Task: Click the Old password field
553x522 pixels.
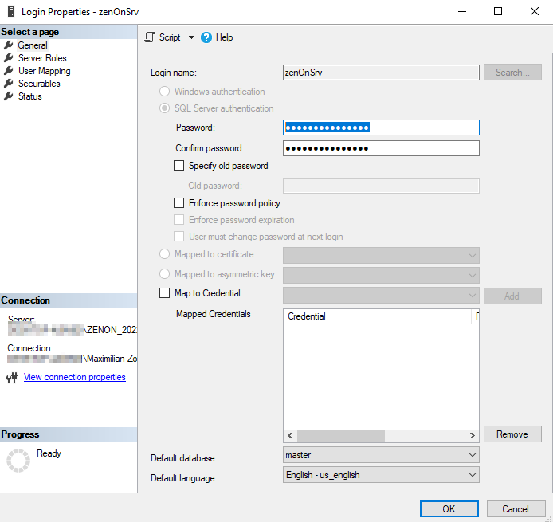Action: 381,186
